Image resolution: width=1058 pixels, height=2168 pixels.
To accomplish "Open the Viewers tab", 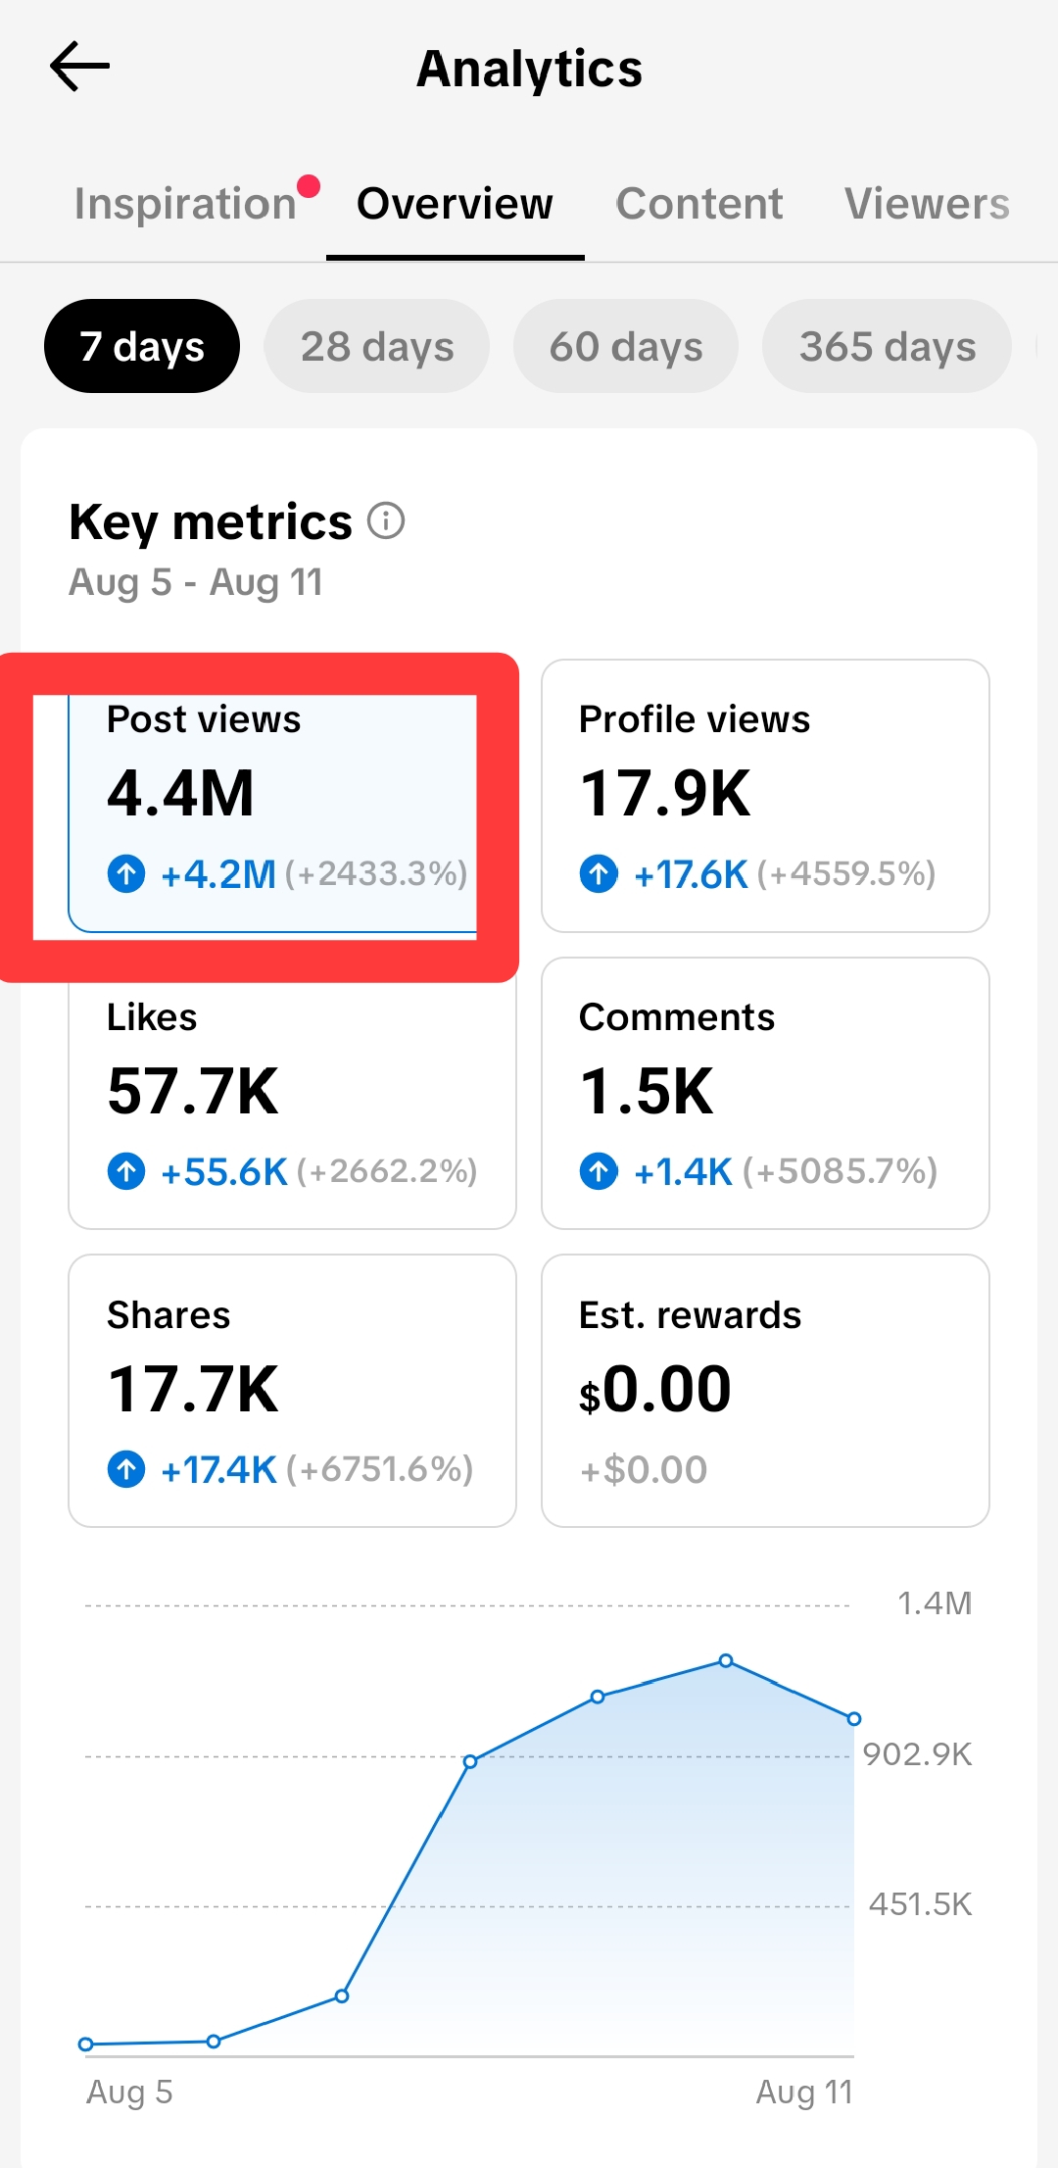I will point(927,204).
